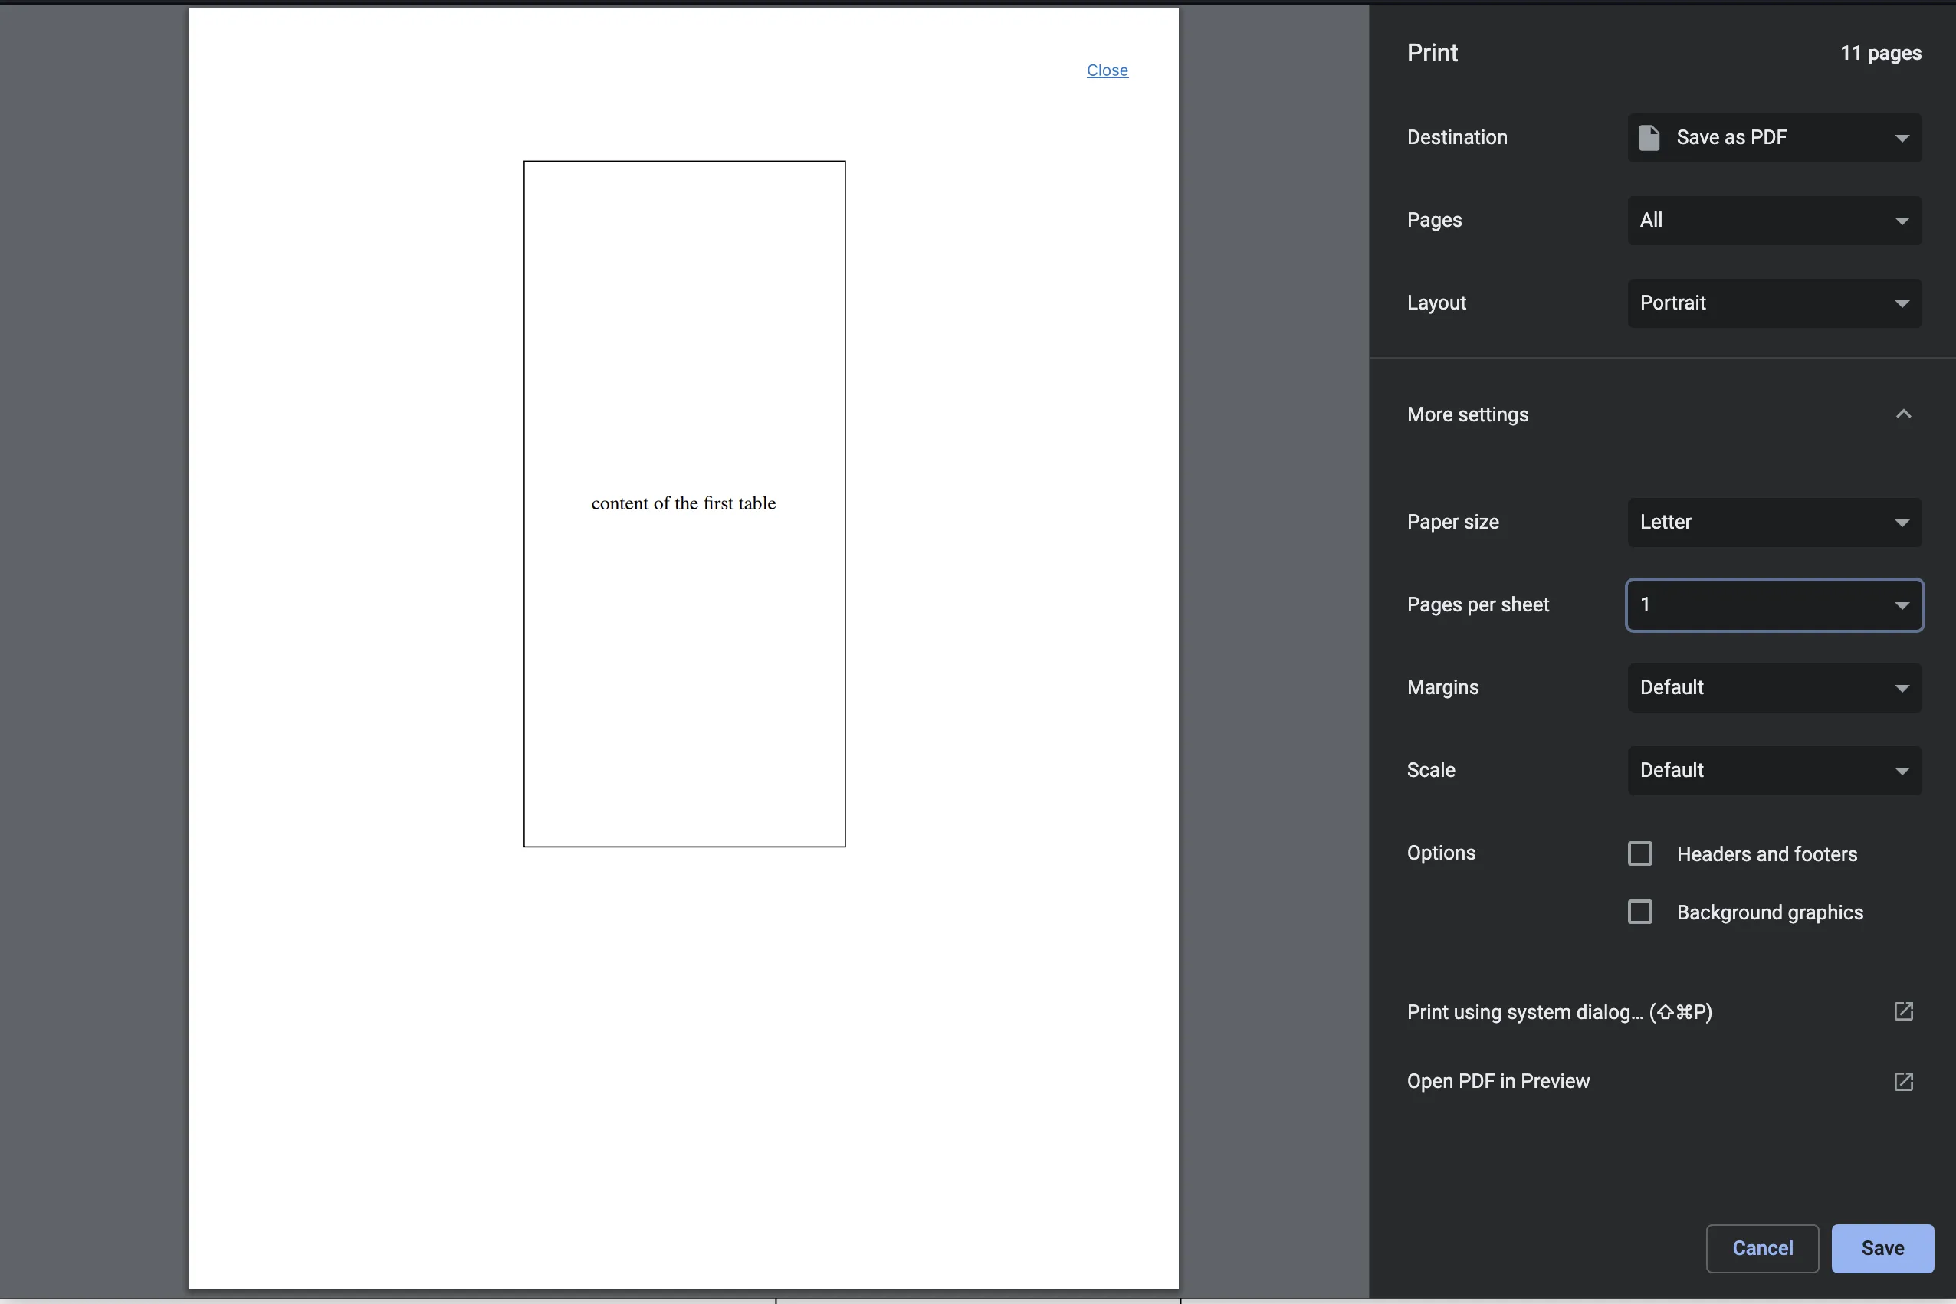Enable the Headers and footers checkbox

(x=1639, y=854)
